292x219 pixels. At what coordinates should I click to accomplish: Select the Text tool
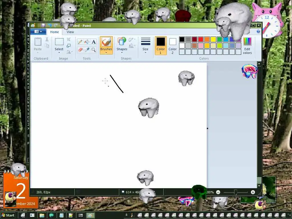click(x=94, y=42)
